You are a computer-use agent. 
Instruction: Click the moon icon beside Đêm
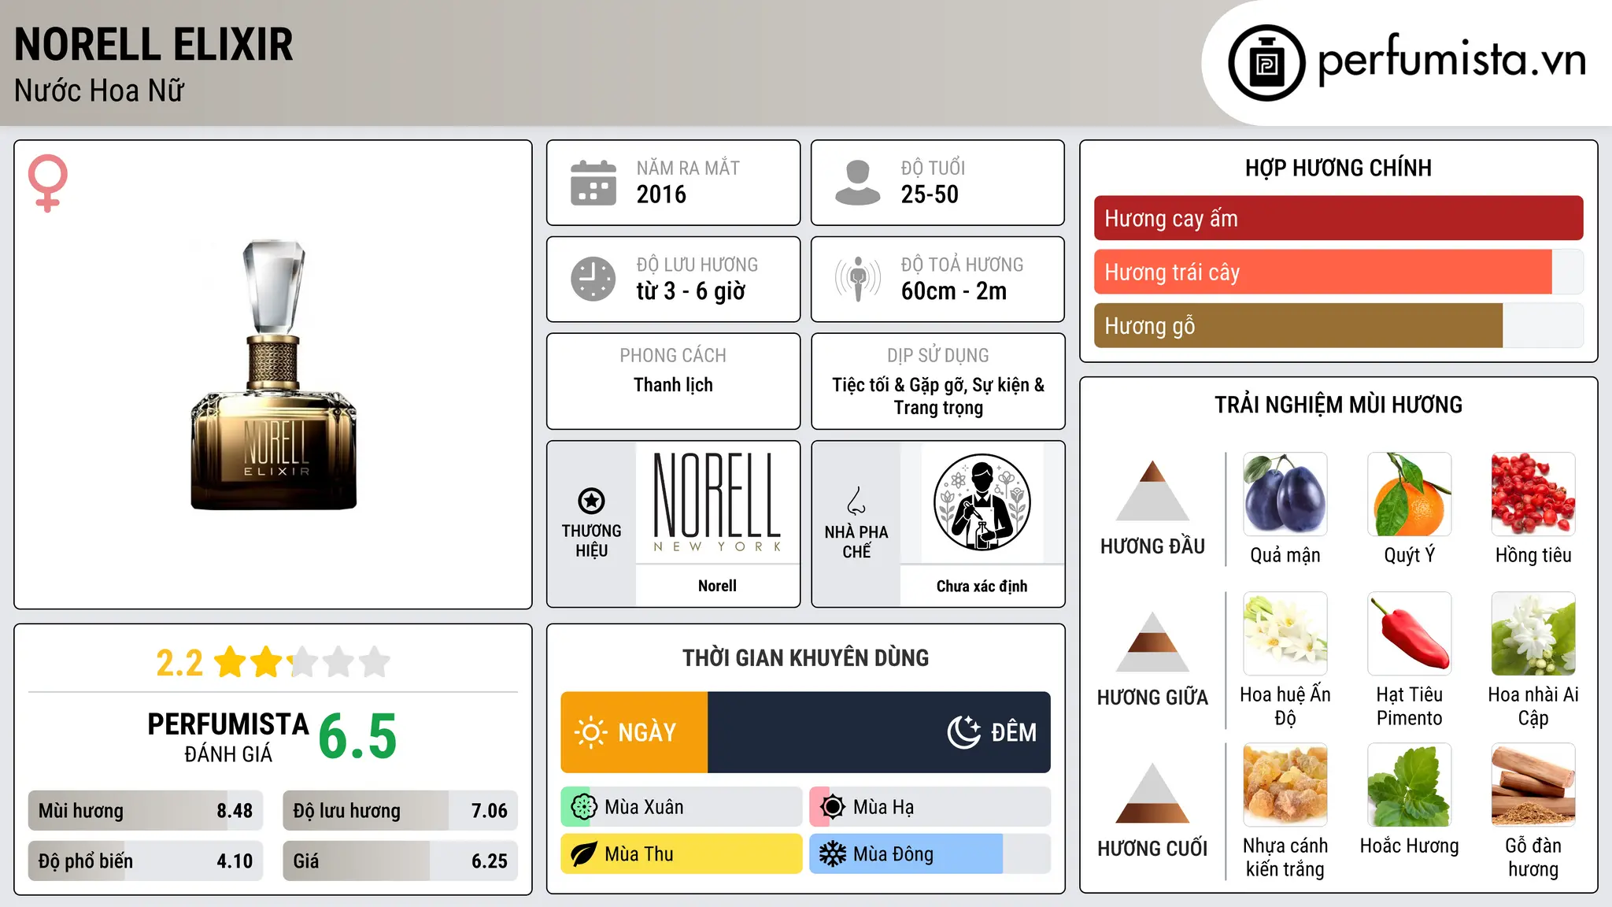[x=963, y=732]
